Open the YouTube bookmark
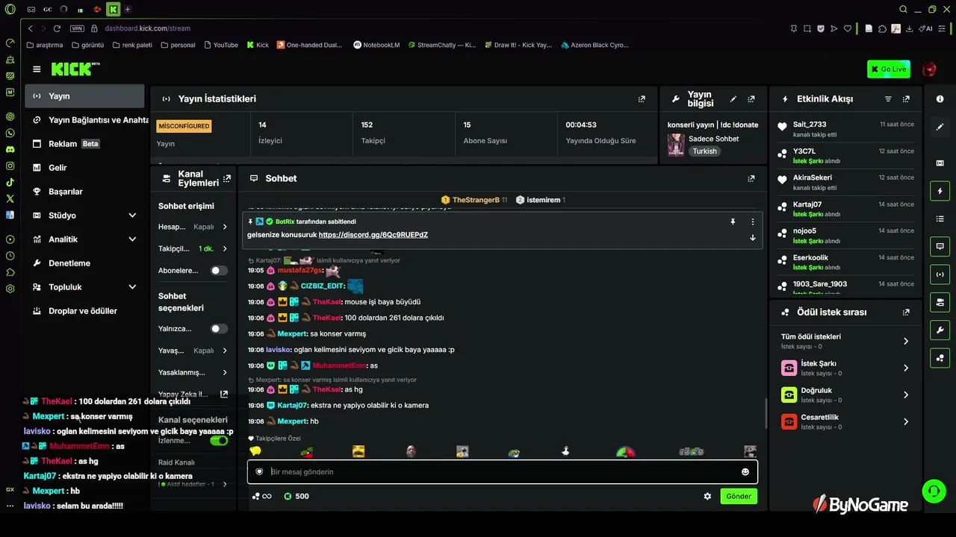This screenshot has width=956, height=537. point(220,45)
